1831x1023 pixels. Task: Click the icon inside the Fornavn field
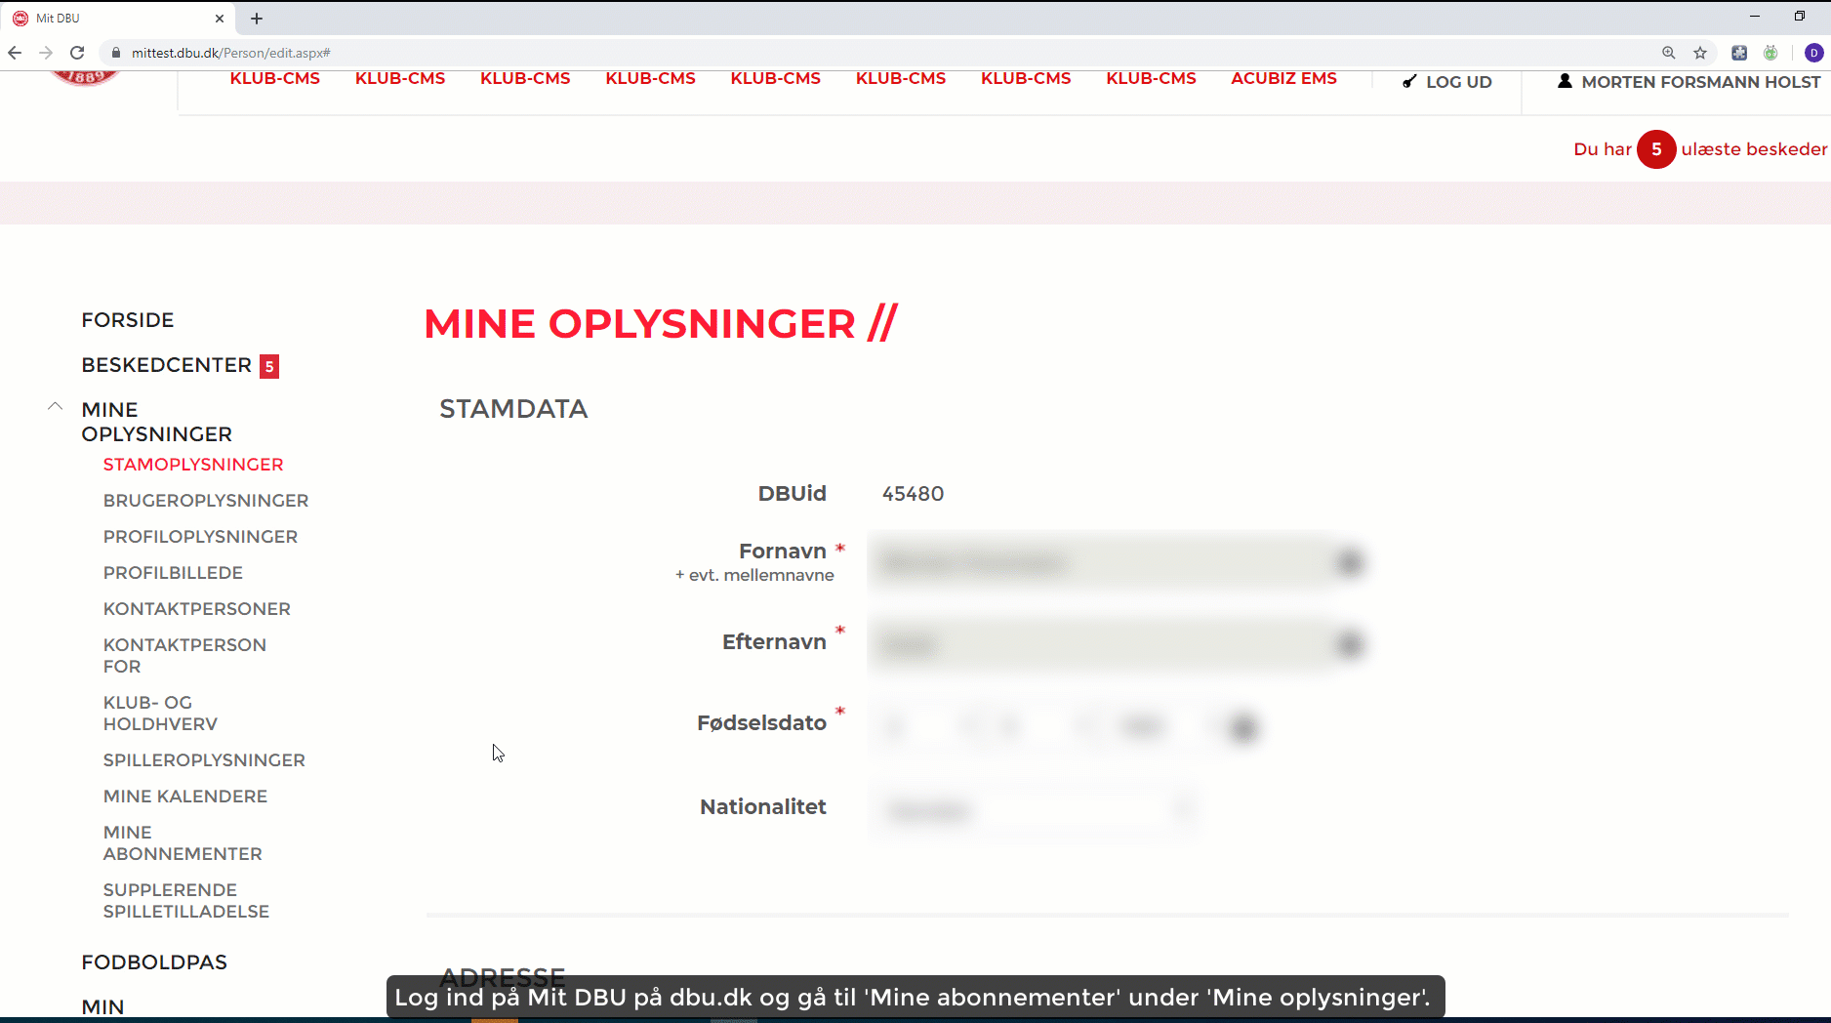pyautogui.click(x=1350, y=562)
